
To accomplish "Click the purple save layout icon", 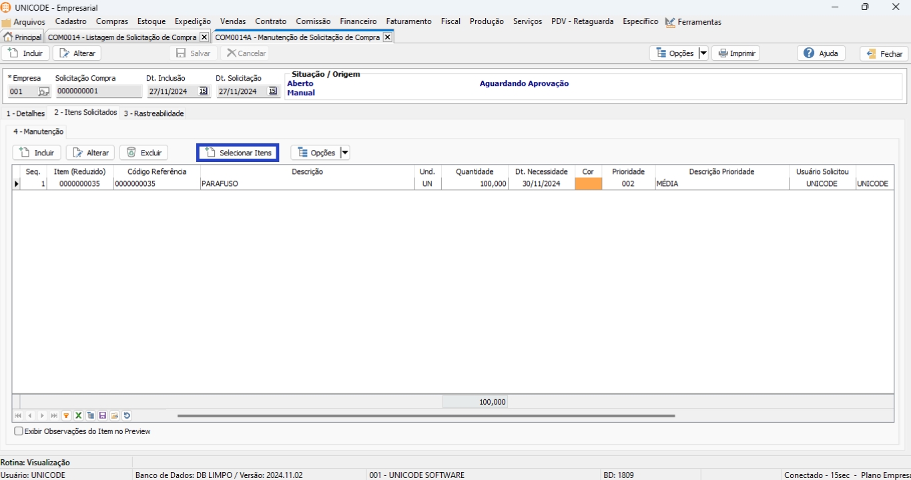I will [102, 415].
